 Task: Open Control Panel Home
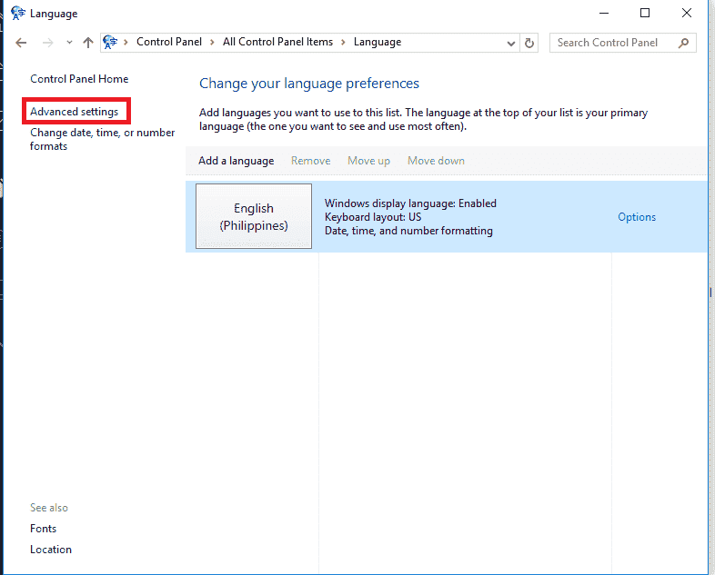(x=79, y=79)
